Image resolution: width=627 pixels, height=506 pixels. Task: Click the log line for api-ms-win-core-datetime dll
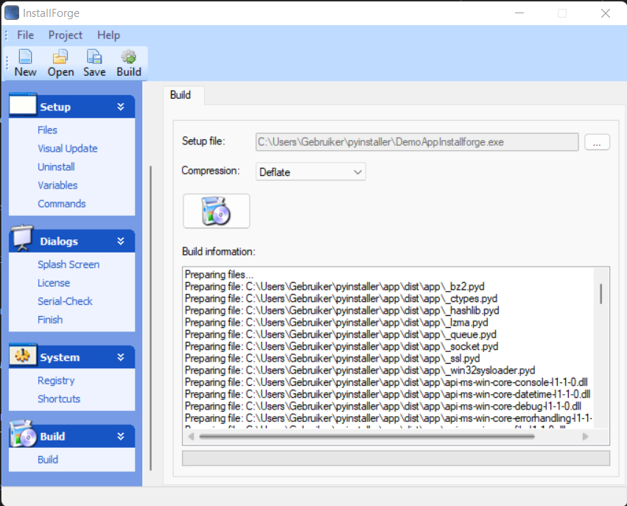388,395
